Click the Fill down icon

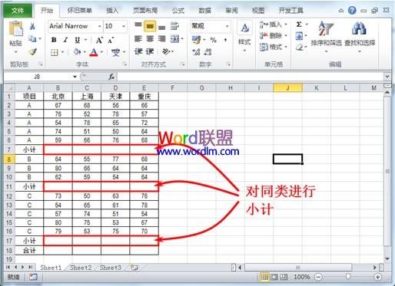pyautogui.click(x=299, y=36)
